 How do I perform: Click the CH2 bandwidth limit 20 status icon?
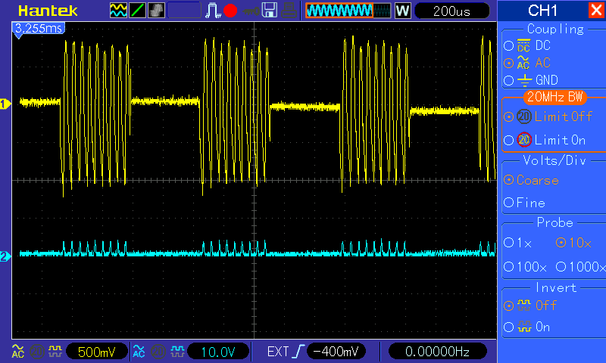pyautogui.click(x=158, y=352)
